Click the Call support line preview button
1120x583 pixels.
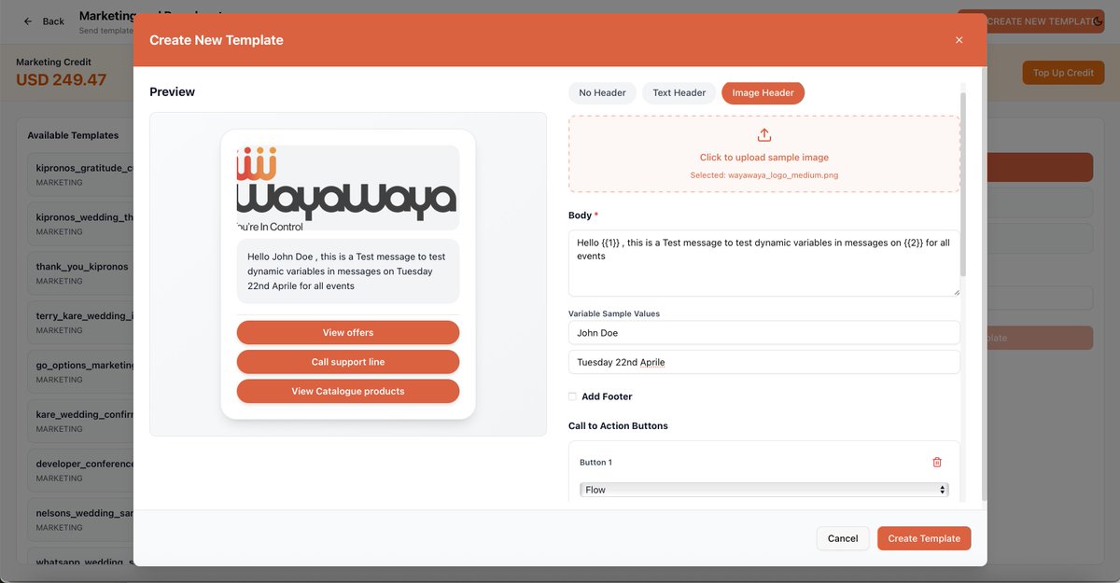[348, 362]
